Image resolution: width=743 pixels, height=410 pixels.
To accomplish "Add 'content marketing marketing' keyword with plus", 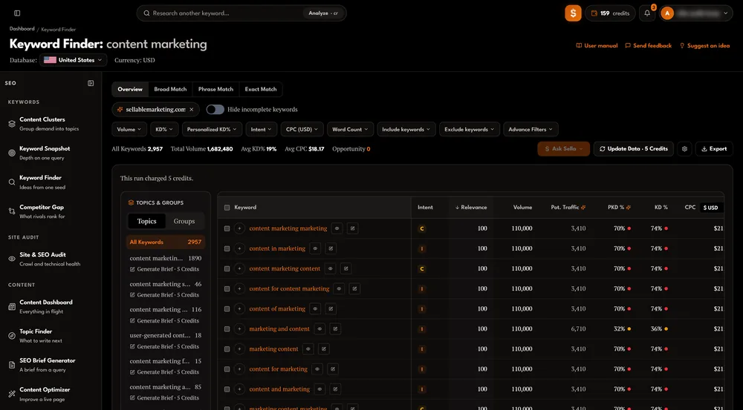I will pos(239,228).
